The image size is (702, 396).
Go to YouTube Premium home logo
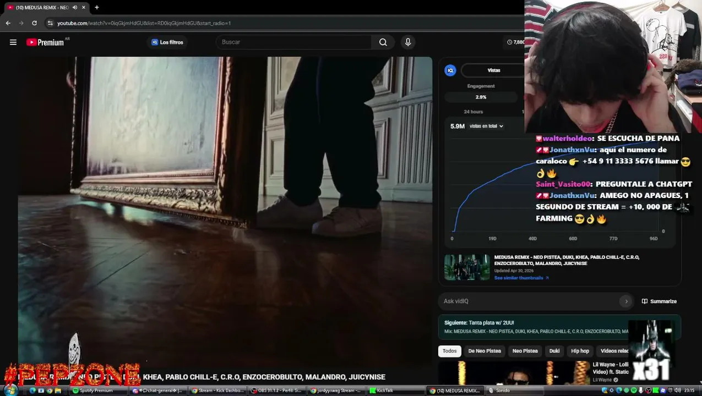point(46,42)
